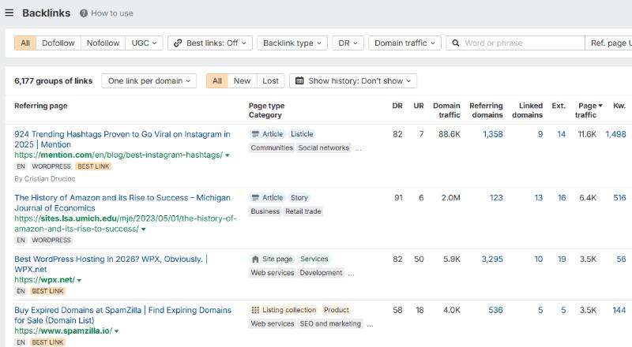
Task: Open the Ref. page search scope selector
Action: point(608,43)
